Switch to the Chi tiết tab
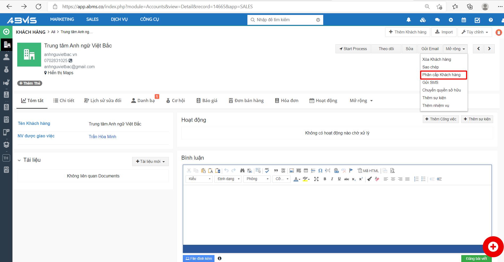The height and width of the screenshot is (262, 504). click(64, 101)
